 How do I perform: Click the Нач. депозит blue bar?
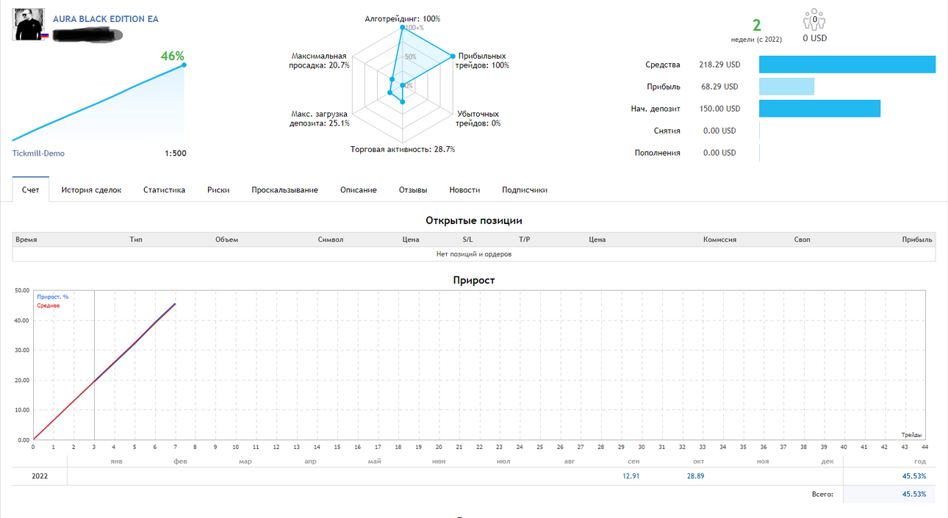tap(819, 109)
